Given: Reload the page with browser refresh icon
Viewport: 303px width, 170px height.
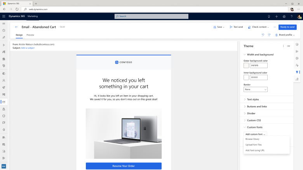Looking at the screenshot, I should (17, 9).
